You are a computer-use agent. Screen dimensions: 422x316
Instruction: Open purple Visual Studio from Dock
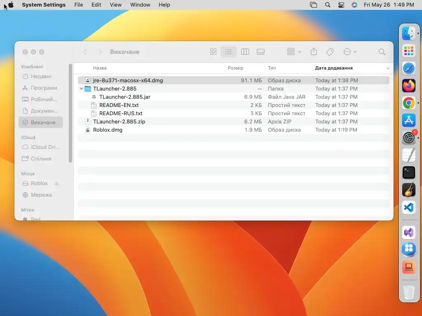point(409,232)
